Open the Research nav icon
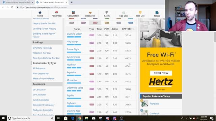This screenshot has height=121, width=216. click(x=90, y=12)
